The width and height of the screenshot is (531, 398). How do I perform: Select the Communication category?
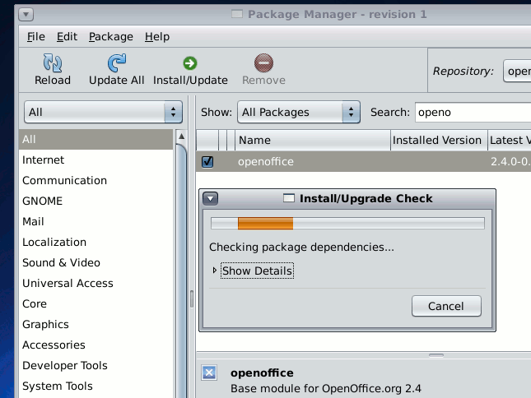95,181
